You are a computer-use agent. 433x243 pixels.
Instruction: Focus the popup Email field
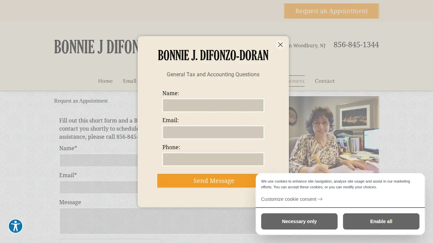[x=213, y=132]
